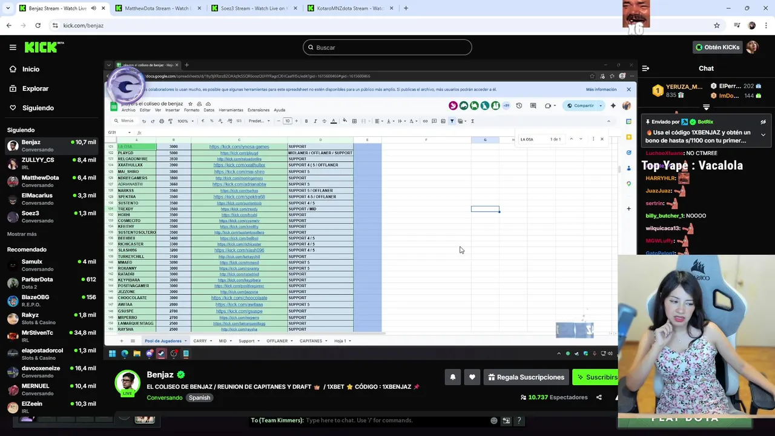Open recommended channel MrStivenTc
This screenshot has height=436, width=775.
tap(51, 336)
